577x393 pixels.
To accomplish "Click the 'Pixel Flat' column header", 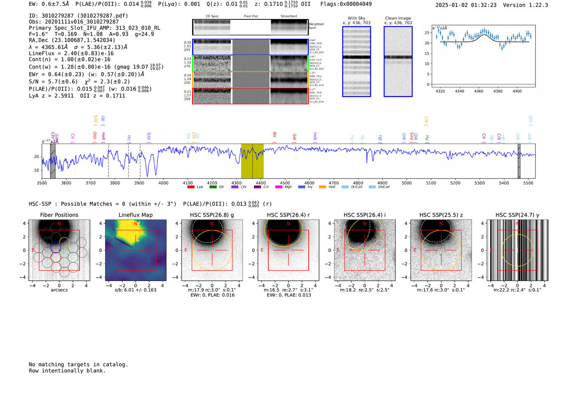I will tap(251, 16).
